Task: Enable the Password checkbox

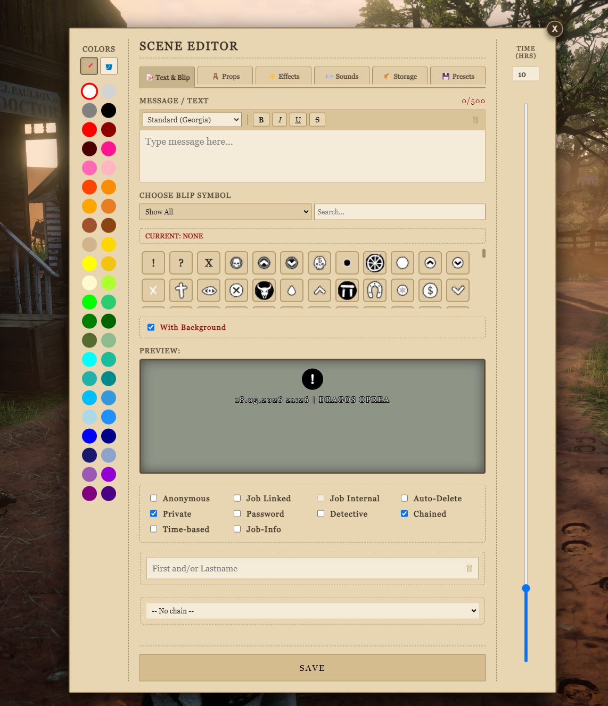Action: tap(237, 514)
